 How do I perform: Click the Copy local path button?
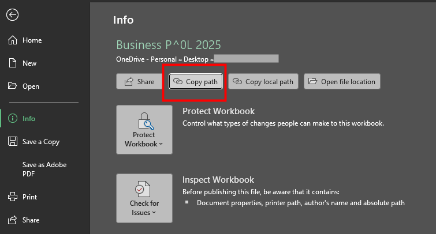pos(263,82)
